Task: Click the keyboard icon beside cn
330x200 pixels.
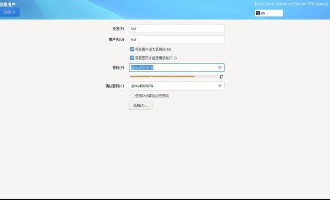Action: [258, 13]
